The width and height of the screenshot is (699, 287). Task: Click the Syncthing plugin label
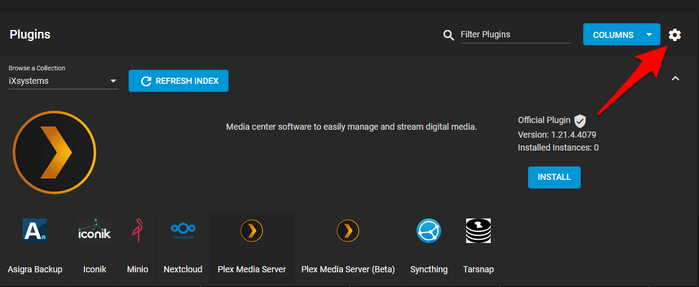[429, 269]
